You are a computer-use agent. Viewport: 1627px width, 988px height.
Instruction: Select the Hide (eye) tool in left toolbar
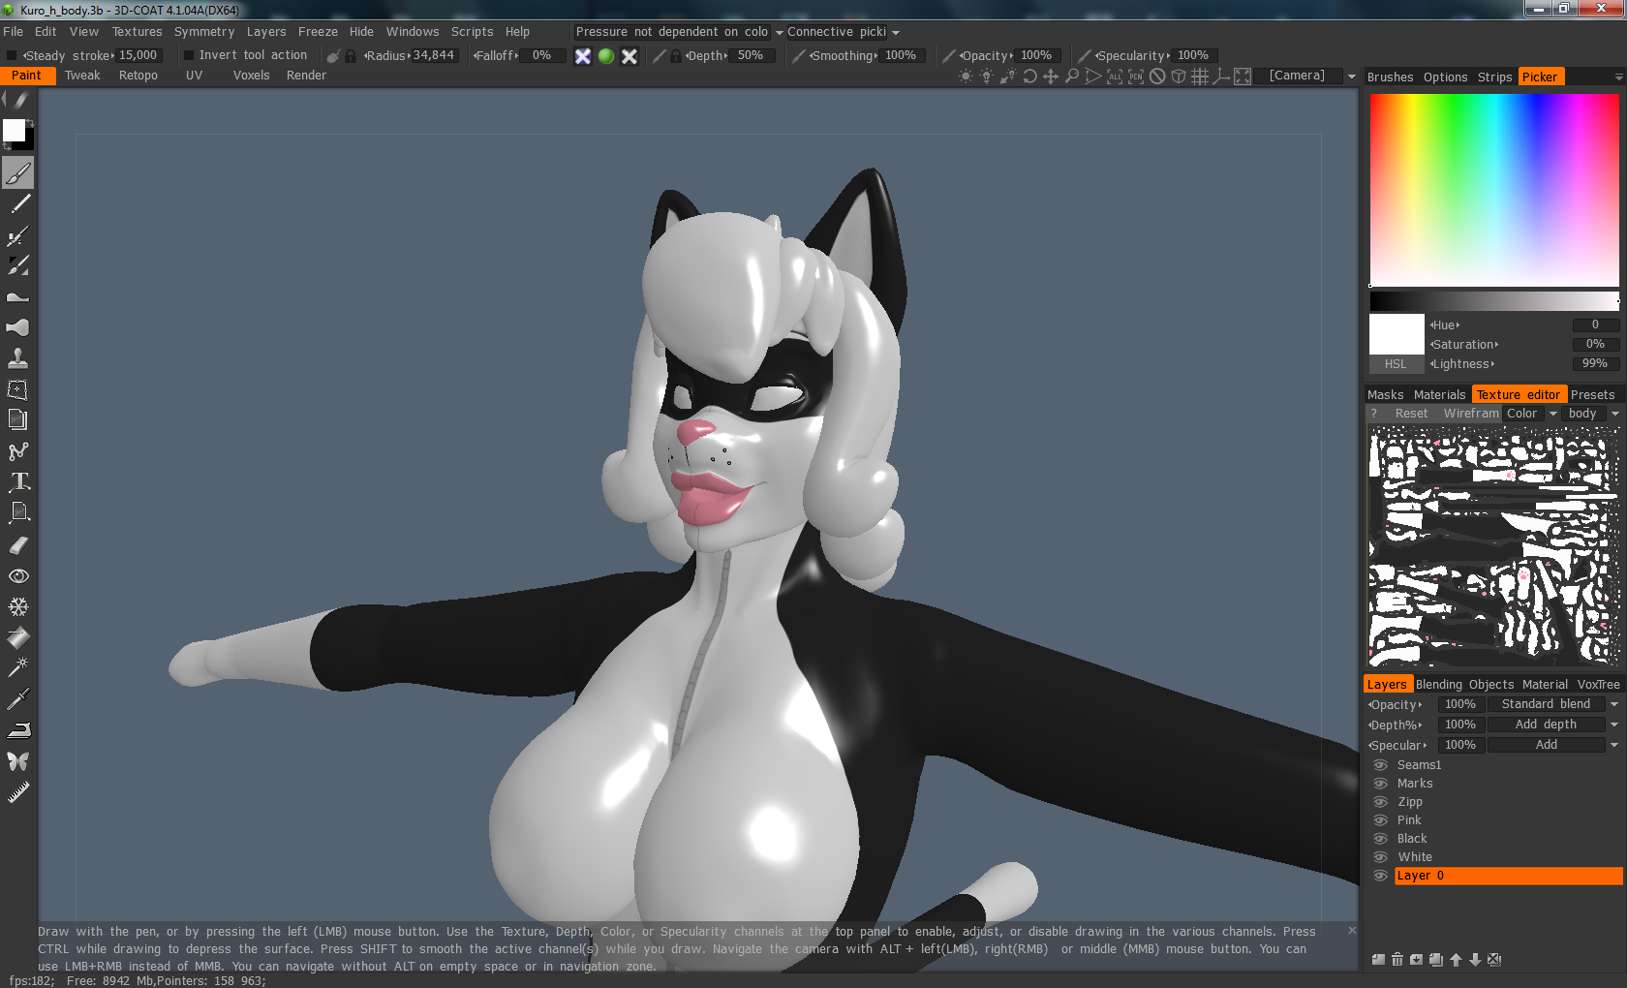click(x=18, y=576)
